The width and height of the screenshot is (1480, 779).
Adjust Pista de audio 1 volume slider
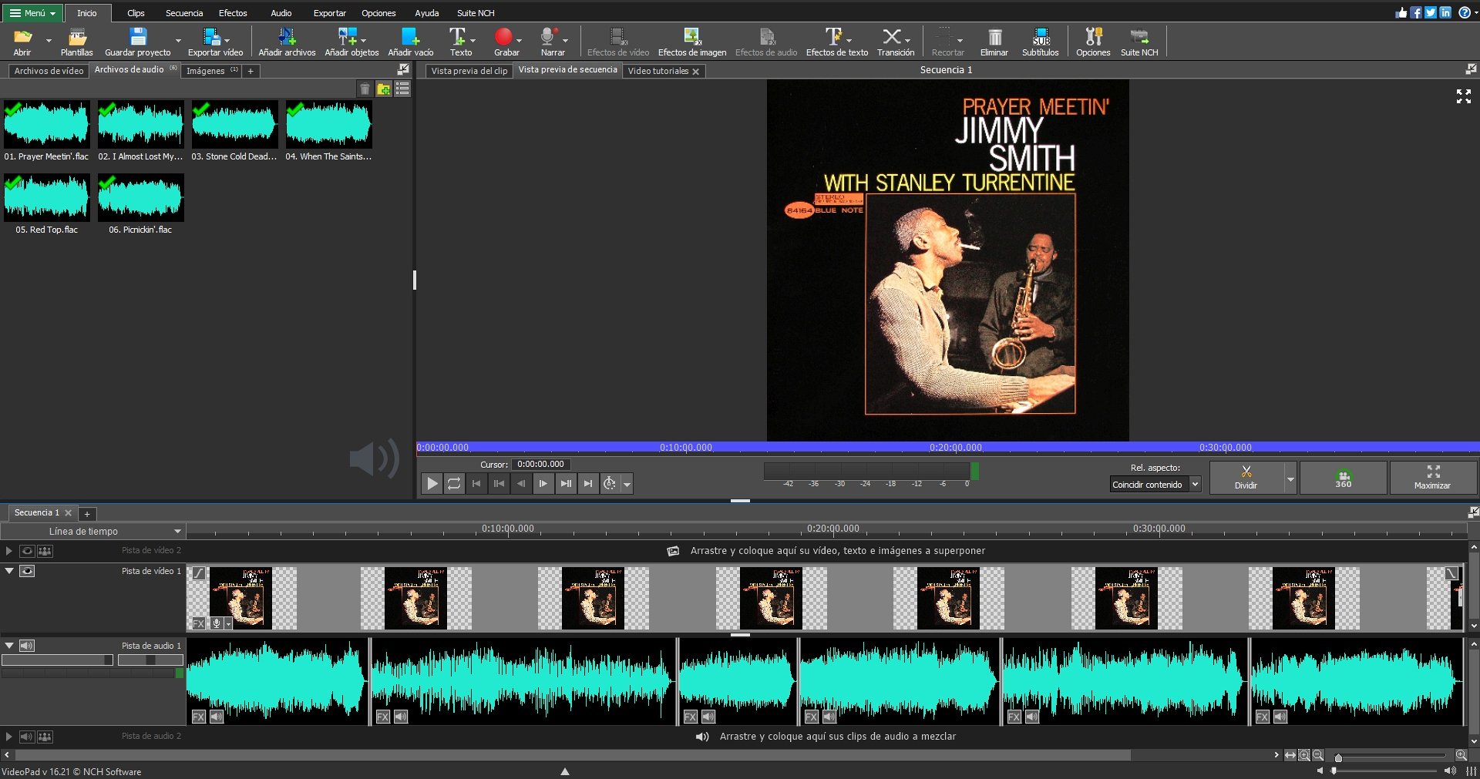(57, 660)
